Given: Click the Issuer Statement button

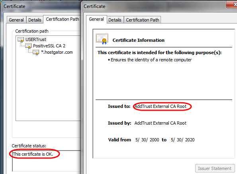Looking at the screenshot, I should [215, 168].
